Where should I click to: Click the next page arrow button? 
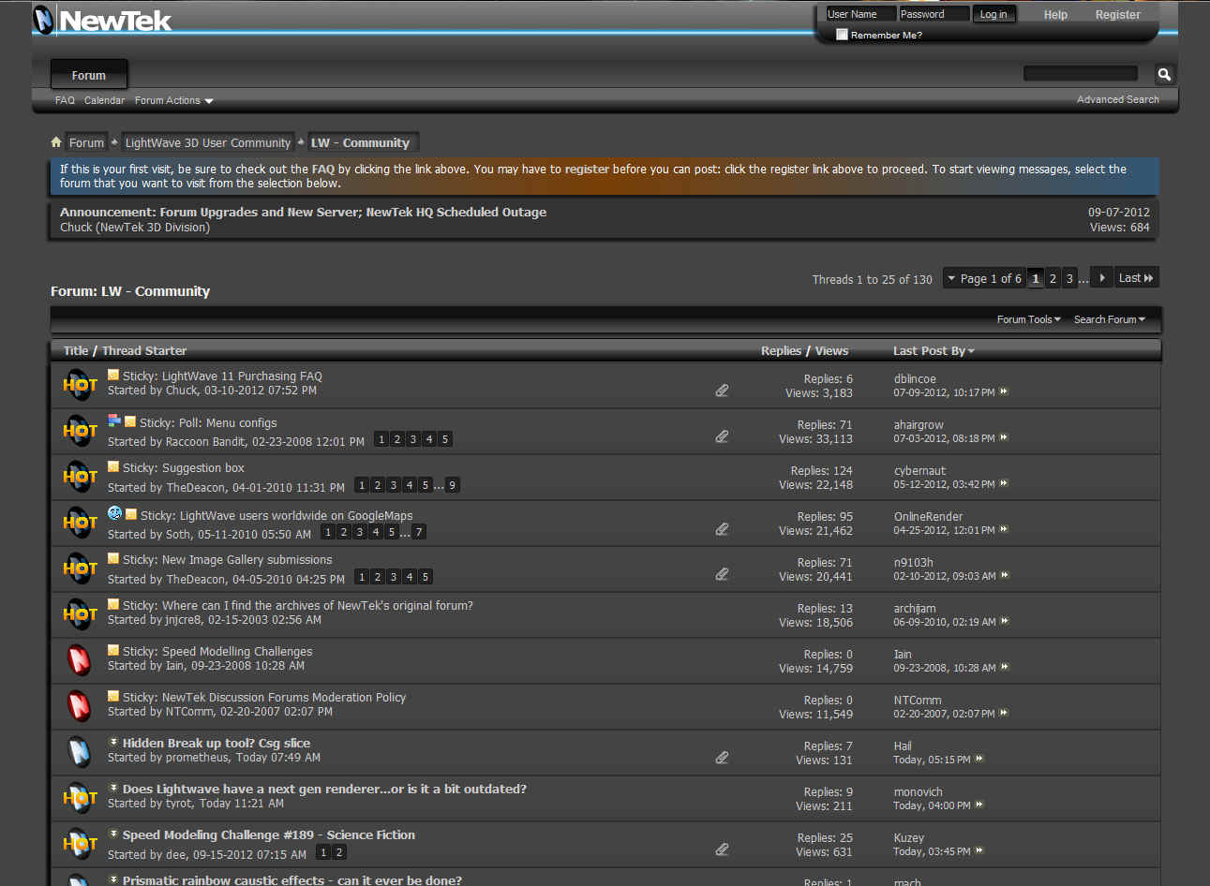click(x=1102, y=278)
